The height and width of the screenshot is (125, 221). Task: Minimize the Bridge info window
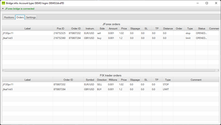[198, 3]
